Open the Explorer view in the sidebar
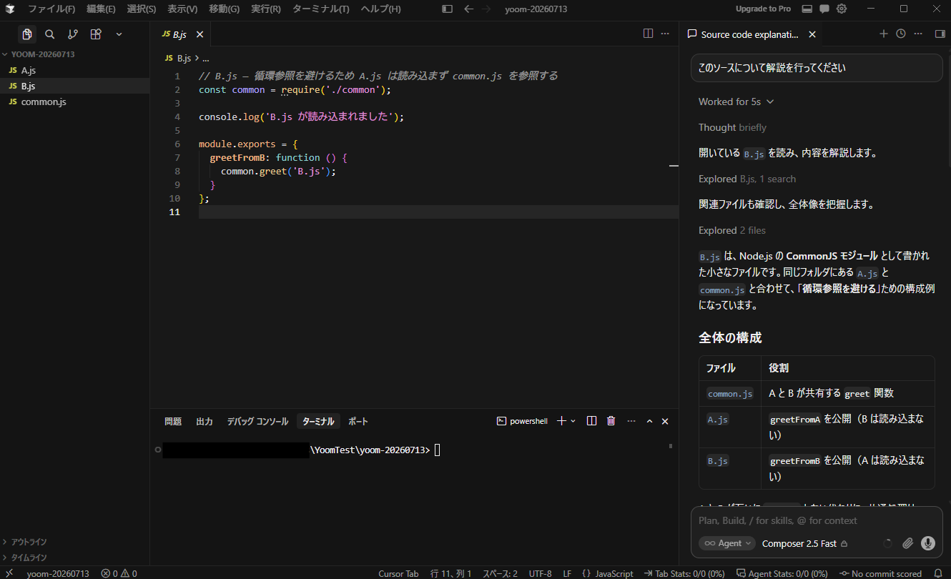Viewport: 951px width, 579px height. (27, 34)
